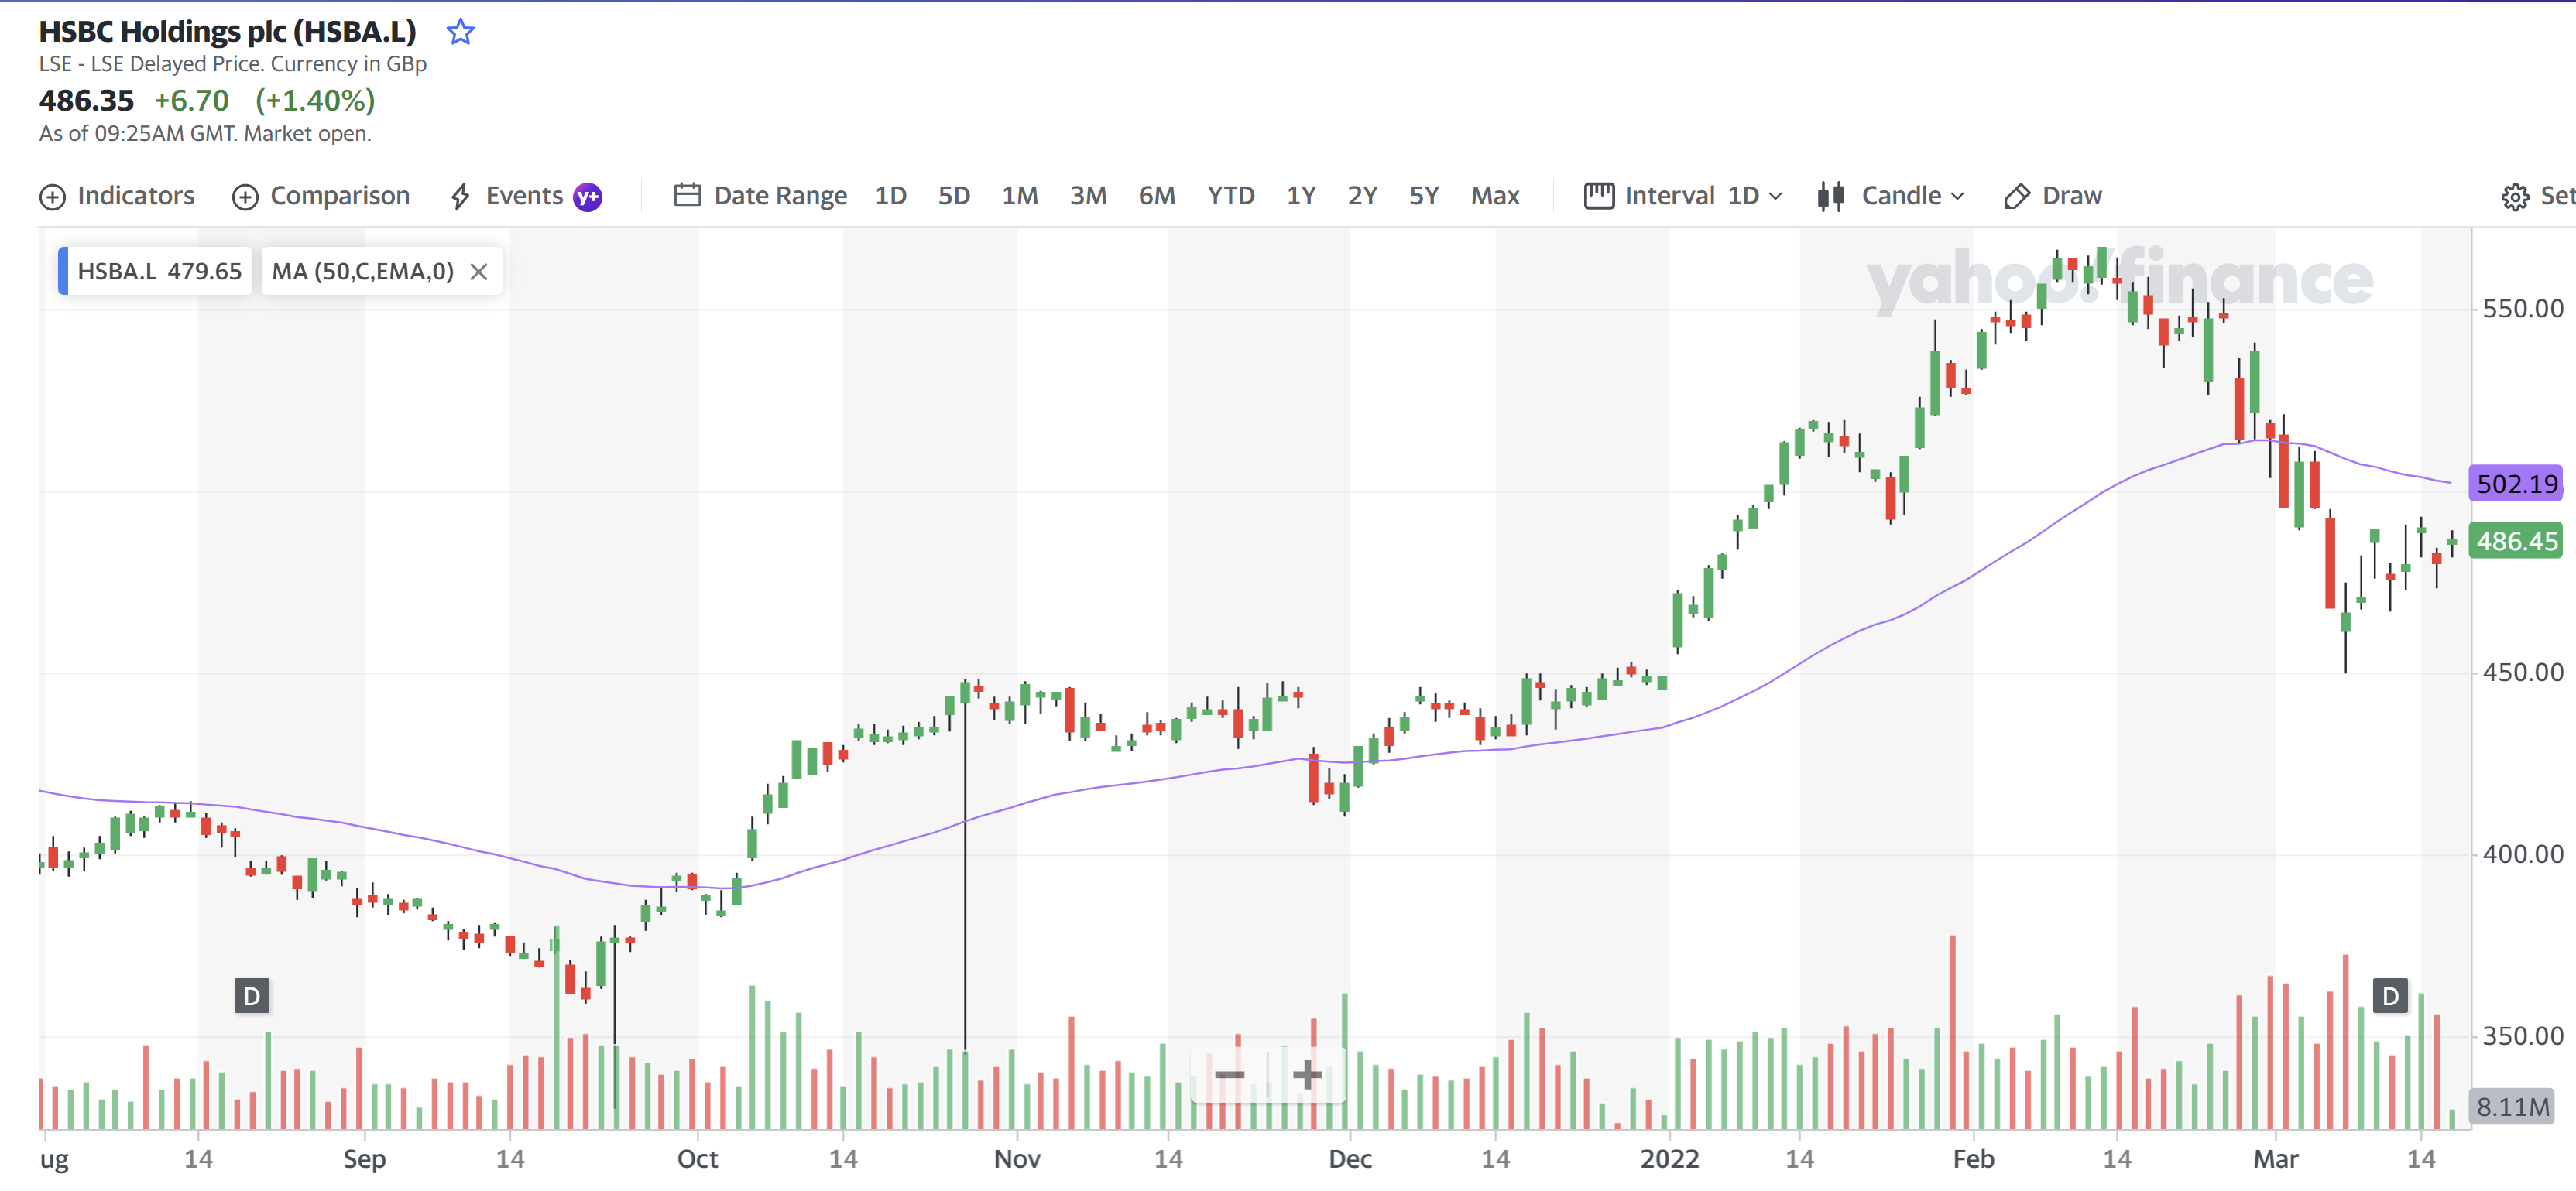This screenshot has width=2576, height=1191.
Task: Click the 486.35 quote price
Action: pyautogui.click(x=86, y=101)
